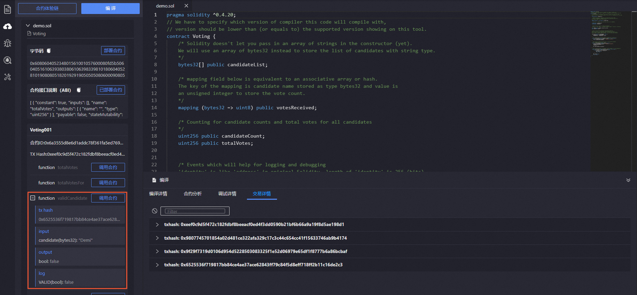Click the bytecode hex text block
The width and height of the screenshot is (637, 295).
[77, 69]
